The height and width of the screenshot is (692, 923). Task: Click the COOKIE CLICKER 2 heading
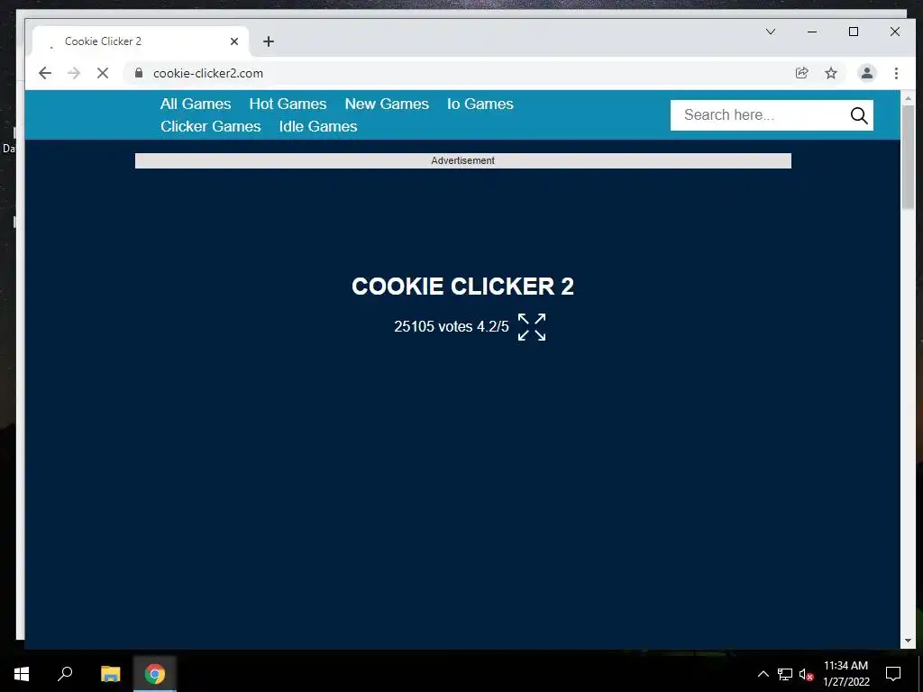[x=462, y=287]
